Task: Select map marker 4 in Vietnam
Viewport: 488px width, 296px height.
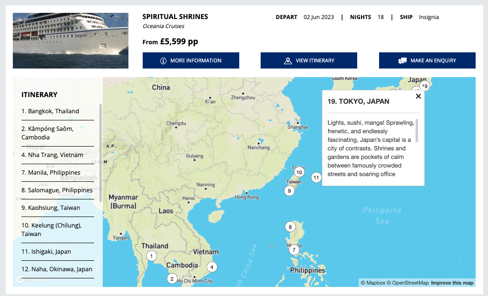Action: point(212,267)
